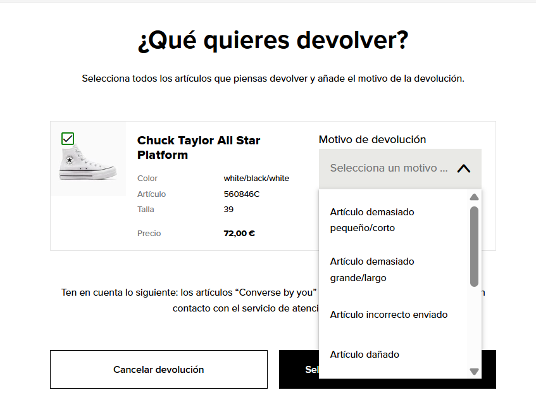Click the chevron arrow on return reason dropdown
The width and height of the screenshot is (536, 409).
(x=464, y=168)
